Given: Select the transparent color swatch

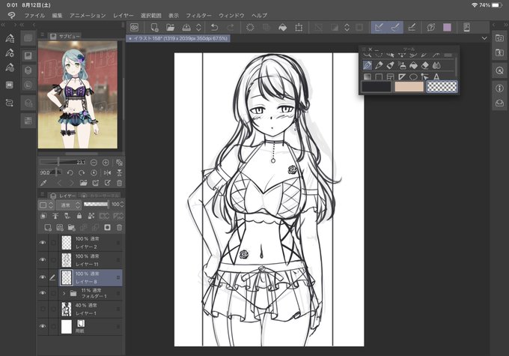Looking at the screenshot, I should click(442, 87).
